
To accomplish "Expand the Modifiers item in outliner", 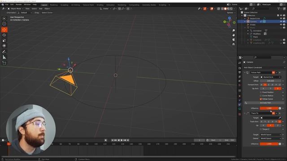I will [x=248, y=34].
